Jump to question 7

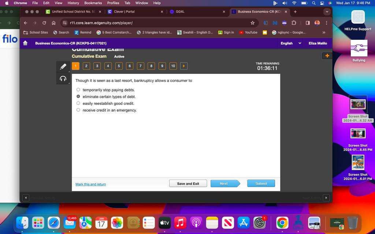coord(140,66)
